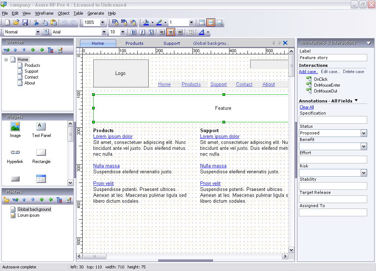This screenshot has width=376, height=271.
Task: Click the Cut scissors icon
Action: [x=36, y=22]
